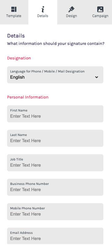Click the signature information question text
Image resolution: width=112 pixels, height=245 pixels.
[x=56, y=44]
